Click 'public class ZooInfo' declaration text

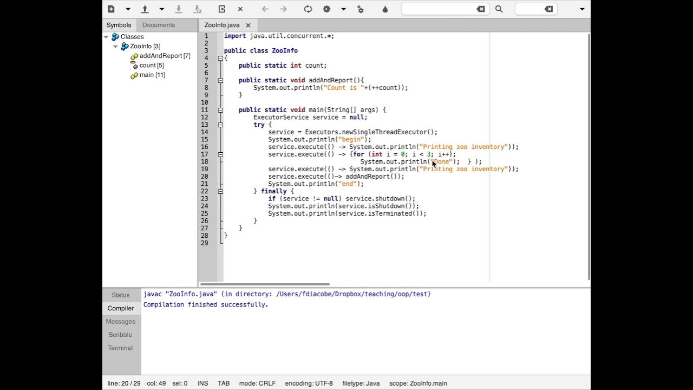pos(260,50)
